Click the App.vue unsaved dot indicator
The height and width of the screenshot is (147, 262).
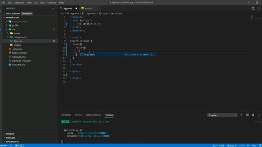(77, 8)
